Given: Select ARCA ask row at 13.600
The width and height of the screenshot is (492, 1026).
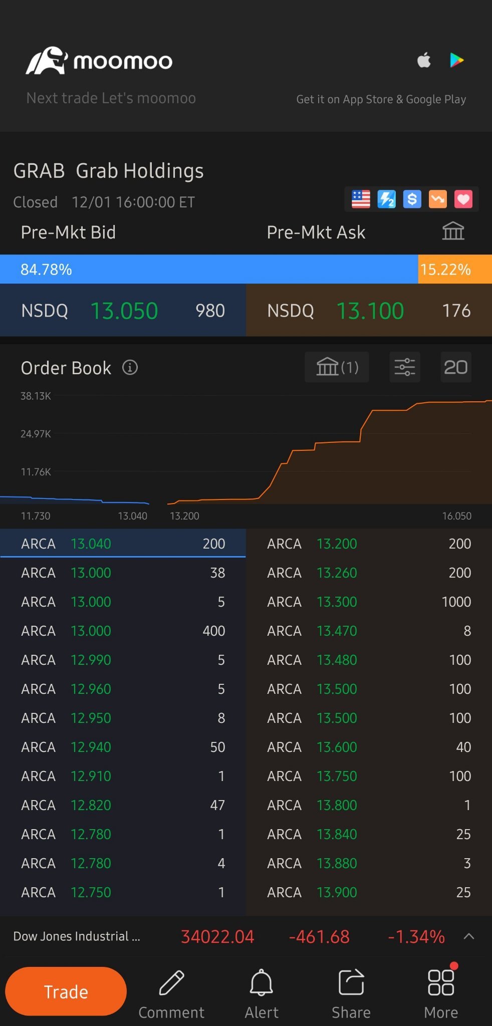Looking at the screenshot, I should point(369,747).
